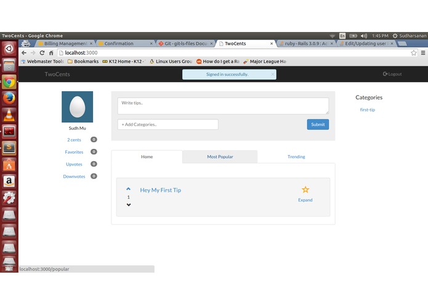Open the Bookmarks folder in bookmarks bar
Image resolution: width=428 pixels, height=304 pixels.
tap(83, 62)
